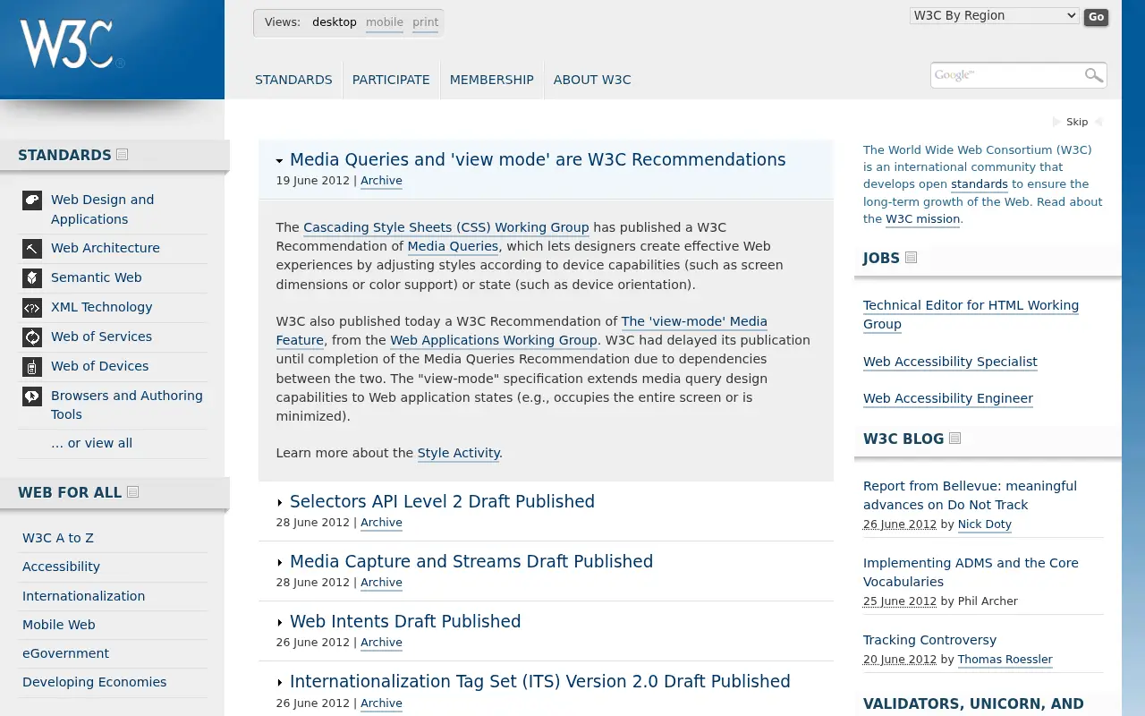Screen dimensions: 1145x716
Task: Click the Semantic Web icon
Action: (x=32, y=277)
